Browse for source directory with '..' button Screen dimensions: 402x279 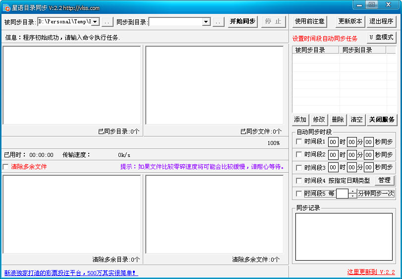click(108, 22)
